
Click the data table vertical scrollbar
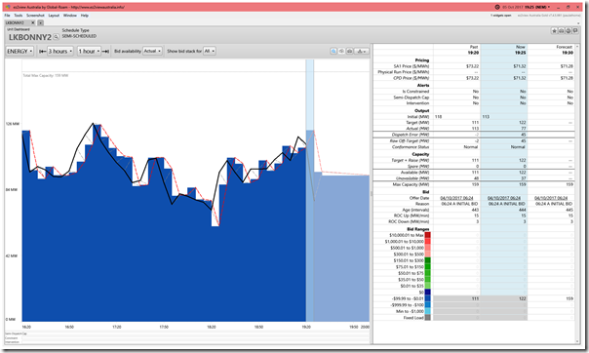(577, 193)
